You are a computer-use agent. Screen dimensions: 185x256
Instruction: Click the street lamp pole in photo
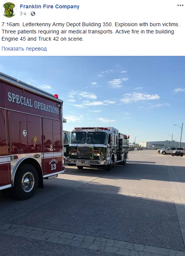pos(181,135)
